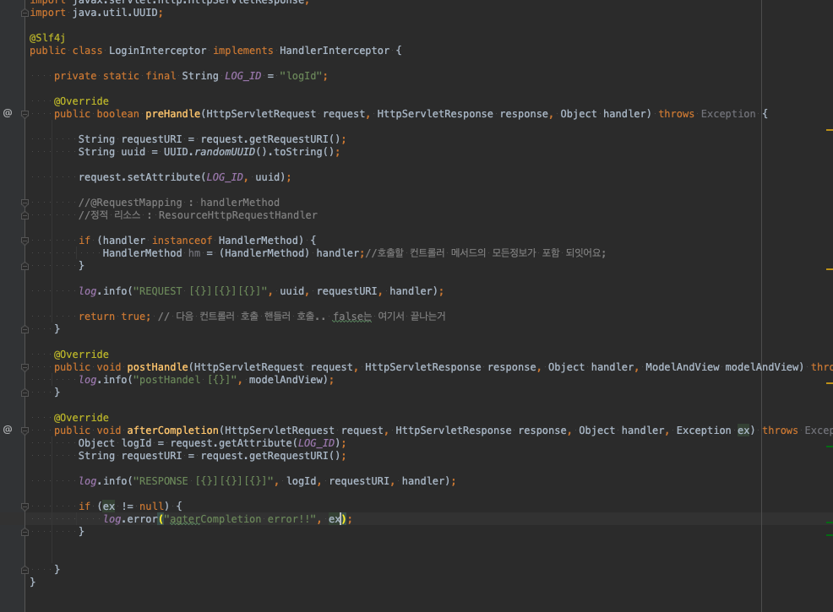Click ModelAndView type in postHandle signature

[x=682, y=366]
